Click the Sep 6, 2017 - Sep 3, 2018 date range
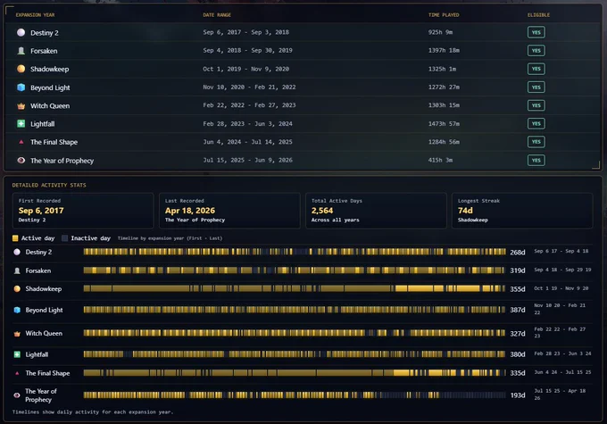 245,32
